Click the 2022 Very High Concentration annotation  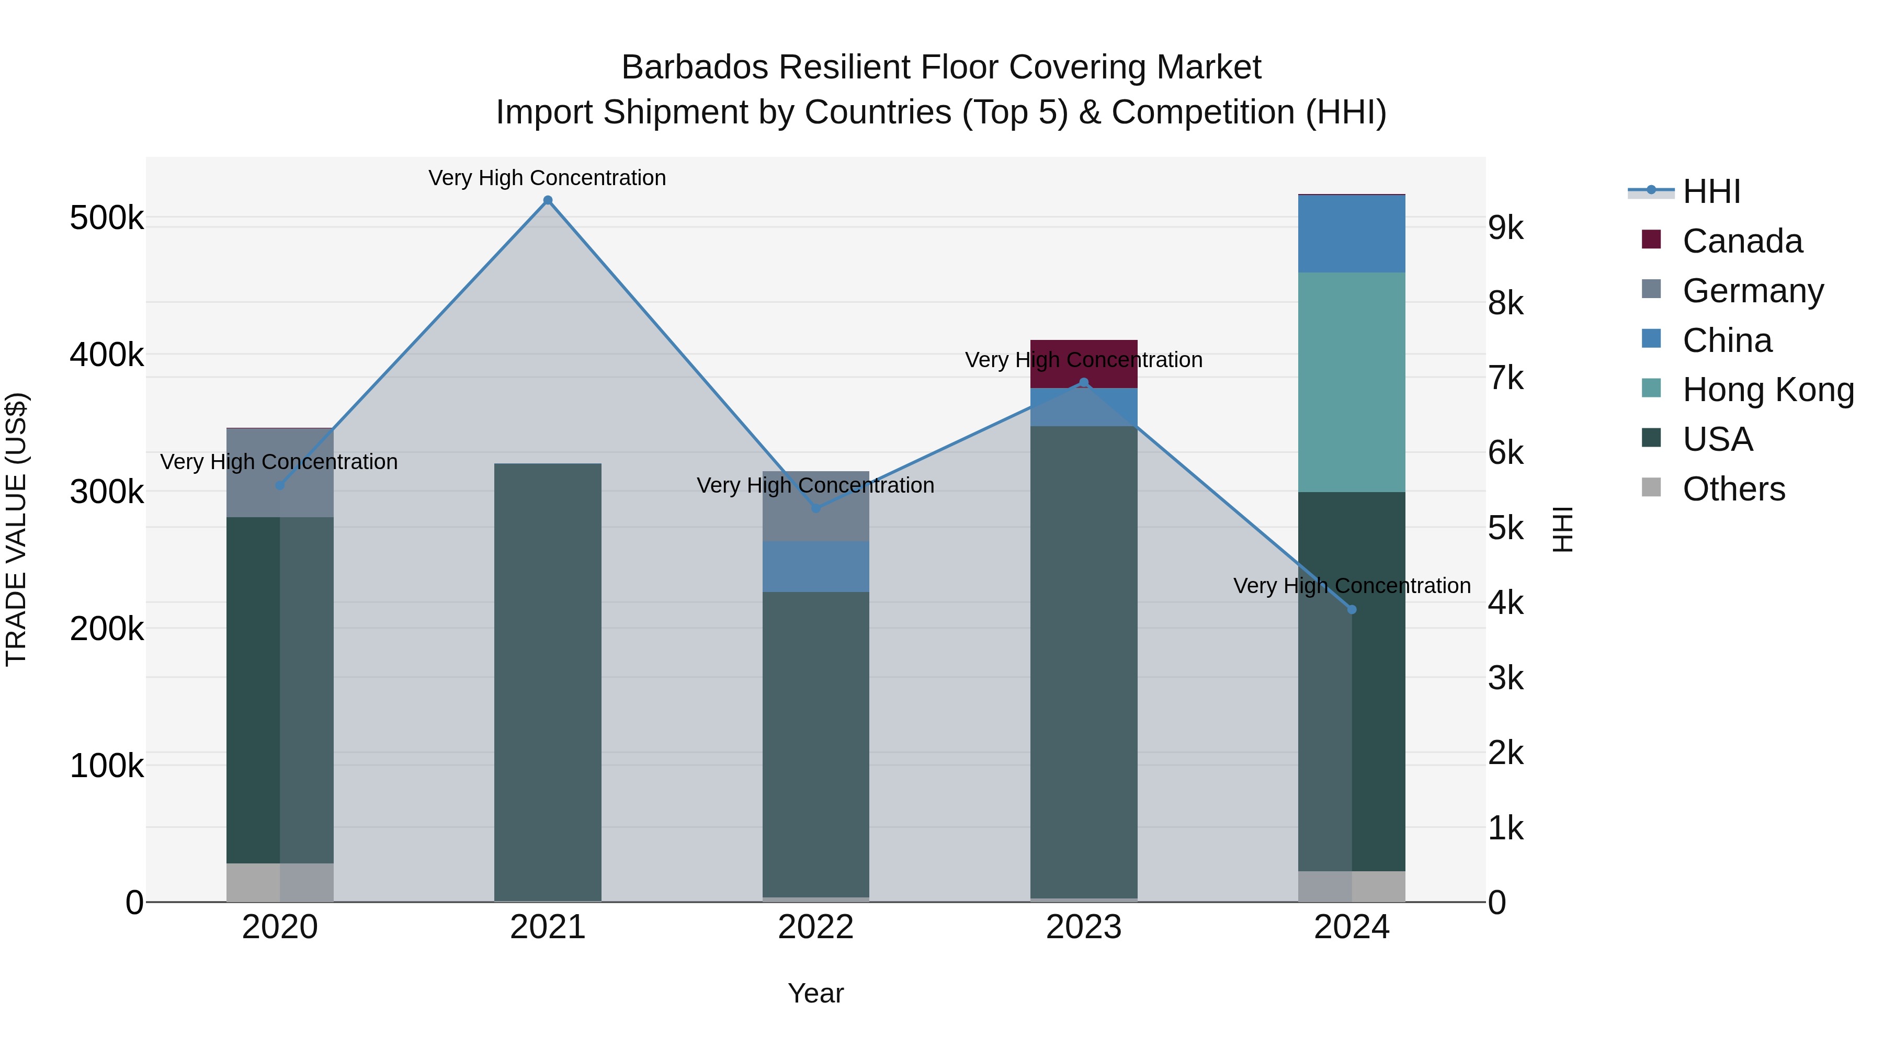click(x=816, y=485)
